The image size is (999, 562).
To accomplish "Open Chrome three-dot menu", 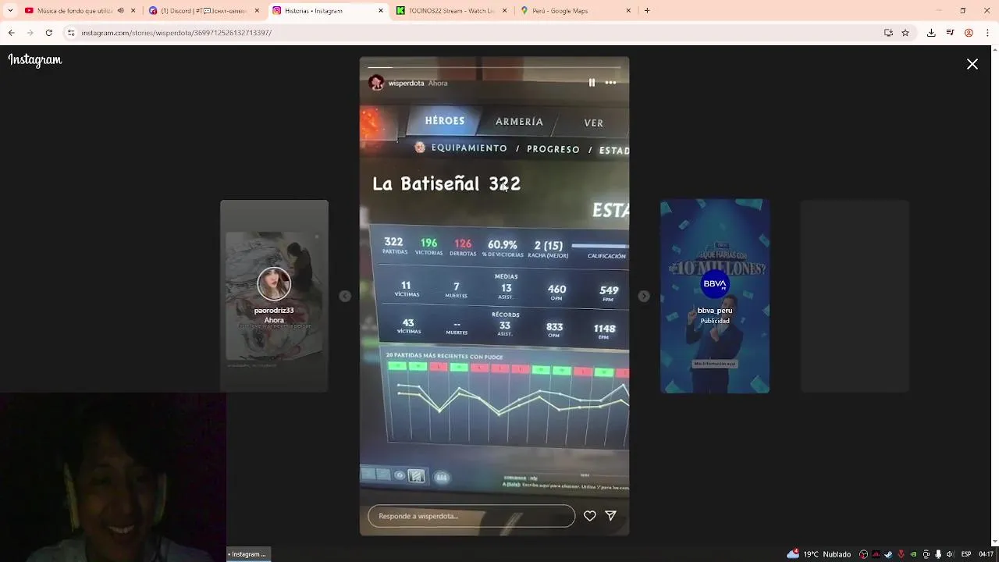I will pyautogui.click(x=987, y=33).
